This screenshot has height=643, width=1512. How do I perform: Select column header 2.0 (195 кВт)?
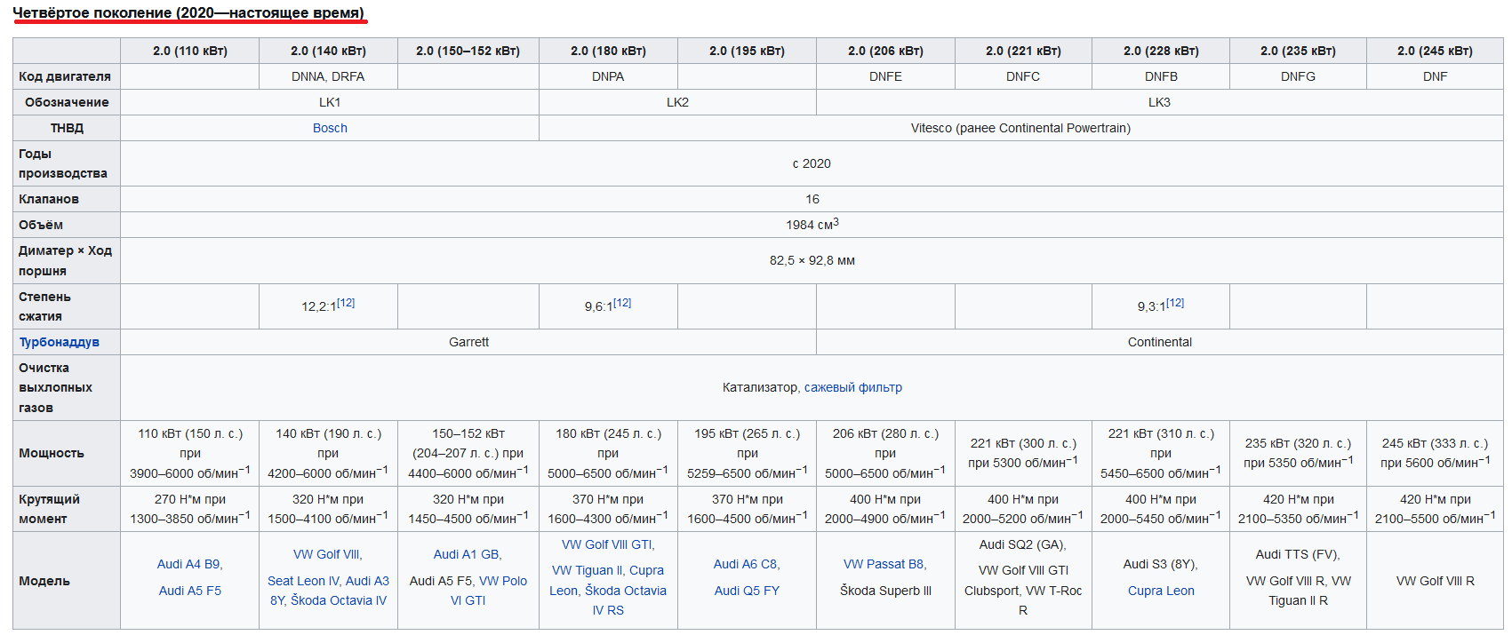click(x=747, y=51)
